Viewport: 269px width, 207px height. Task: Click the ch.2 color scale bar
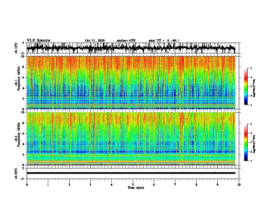click(246, 142)
